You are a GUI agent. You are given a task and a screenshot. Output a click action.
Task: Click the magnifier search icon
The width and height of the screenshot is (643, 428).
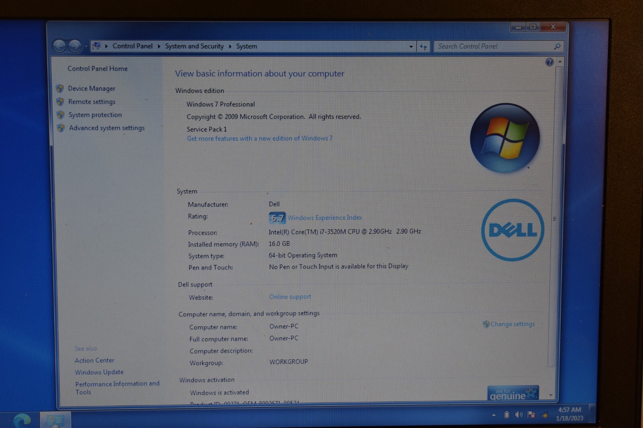[x=557, y=47]
